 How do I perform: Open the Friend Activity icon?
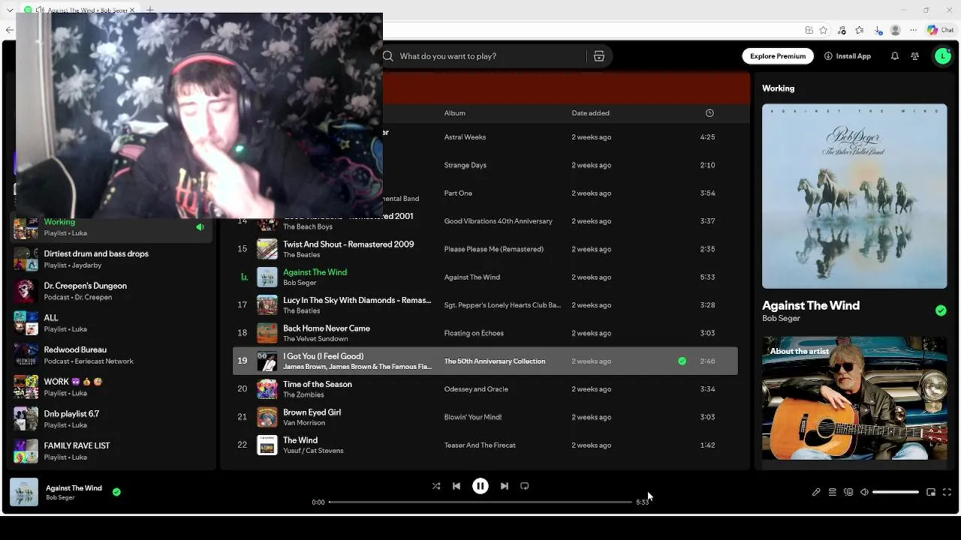coord(915,56)
